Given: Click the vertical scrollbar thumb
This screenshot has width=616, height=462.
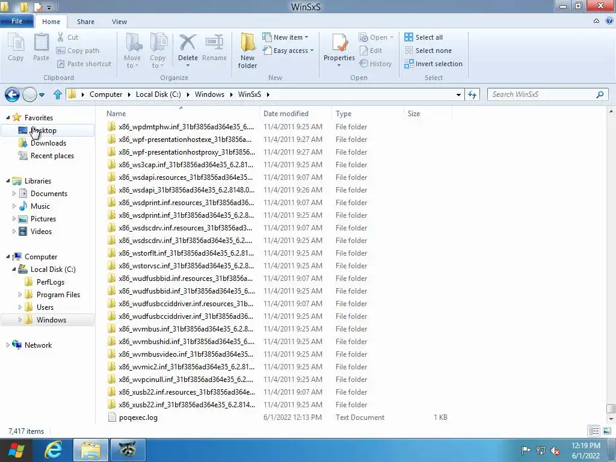Looking at the screenshot, I should (611, 408).
